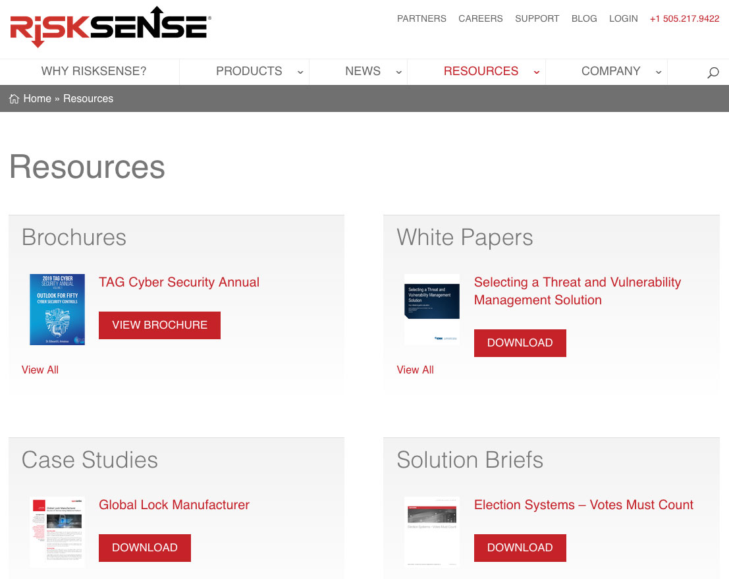Screen dimensions: 729x579
Task: Open Election Systems – Votes Must Count link
Action: [583, 505]
